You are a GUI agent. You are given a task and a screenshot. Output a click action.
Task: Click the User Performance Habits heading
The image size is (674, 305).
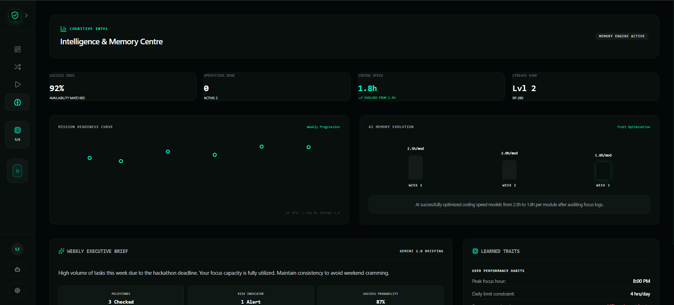498,271
